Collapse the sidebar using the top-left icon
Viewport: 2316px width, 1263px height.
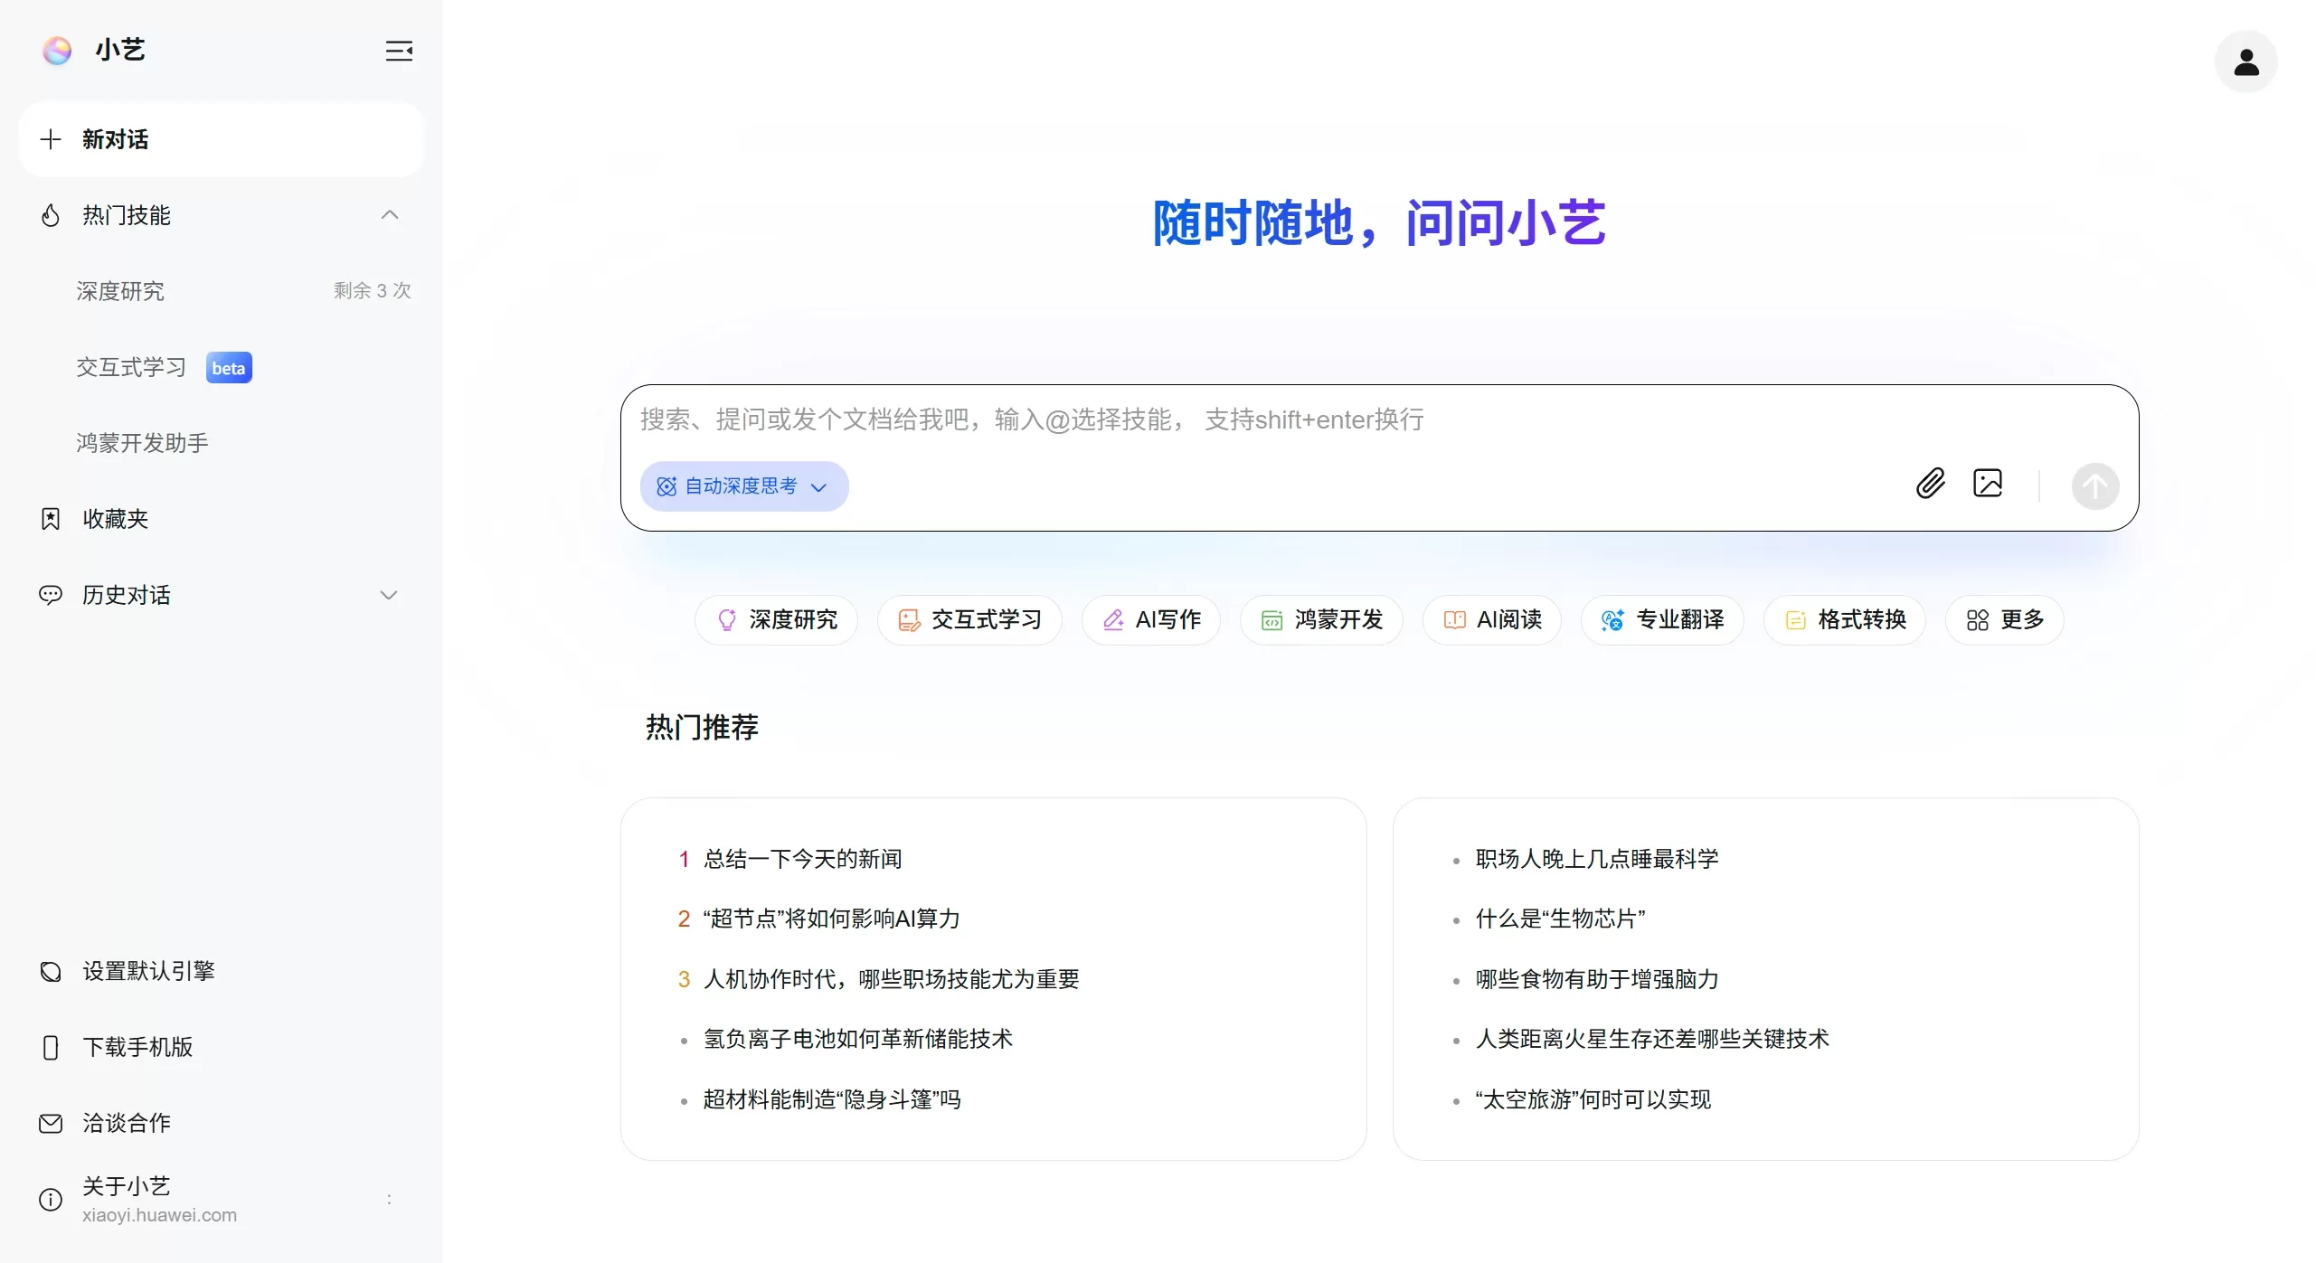pyautogui.click(x=399, y=51)
